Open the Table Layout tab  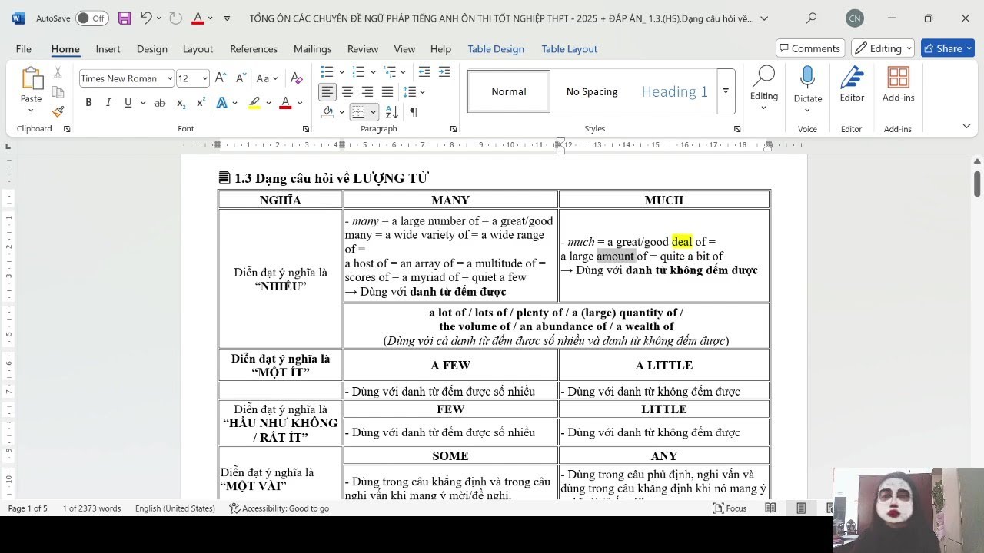570,48
